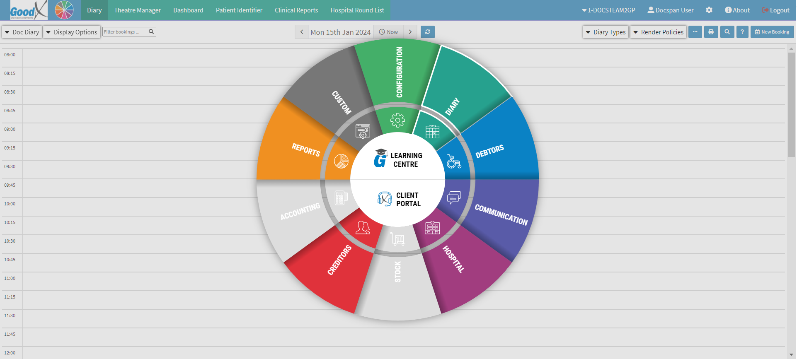The width and height of the screenshot is (797, 359).
Task: Select the 10:30 time slot label
Action: point(10,241)
